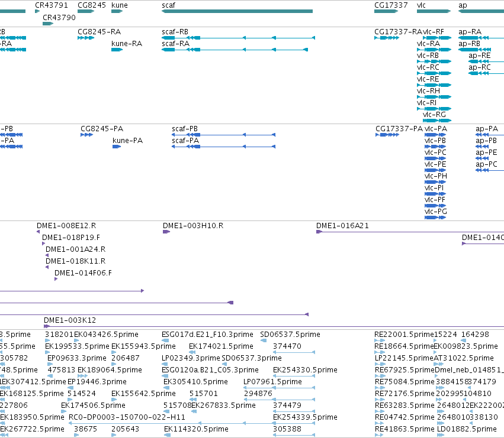Select the vlc-PC protein label
Screen dimensions: 504x438
[435, 153]
